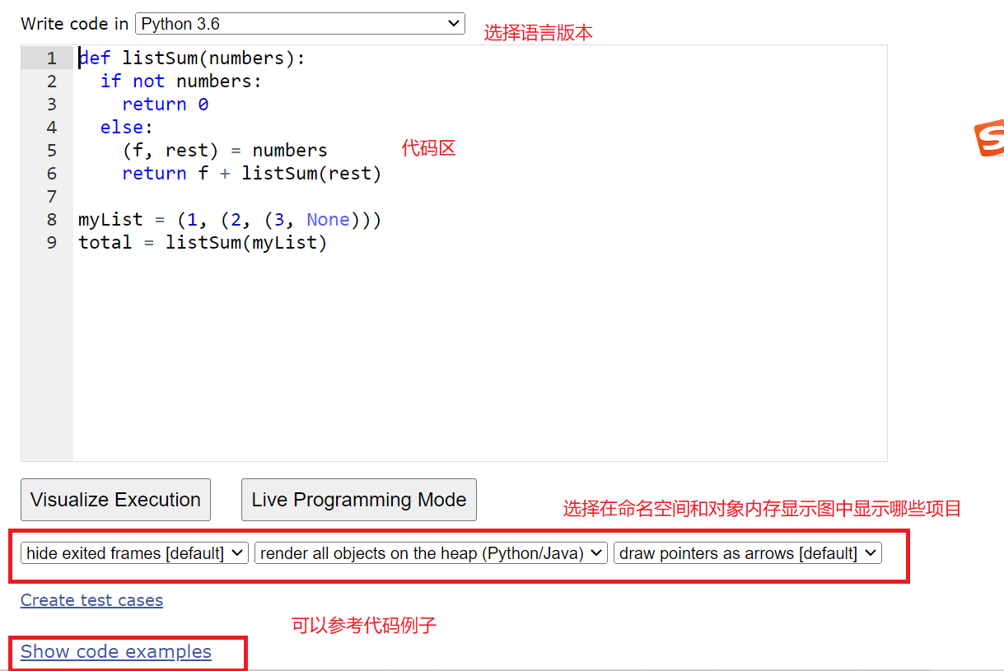Screen dimensions: 1004x671
Task: Open the Create test cases link
Action: [x=91, y=600]
